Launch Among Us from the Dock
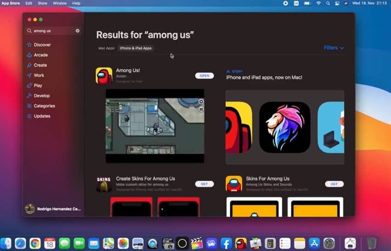The width and height of the screenshot is (391, 251). click(241, 243)
